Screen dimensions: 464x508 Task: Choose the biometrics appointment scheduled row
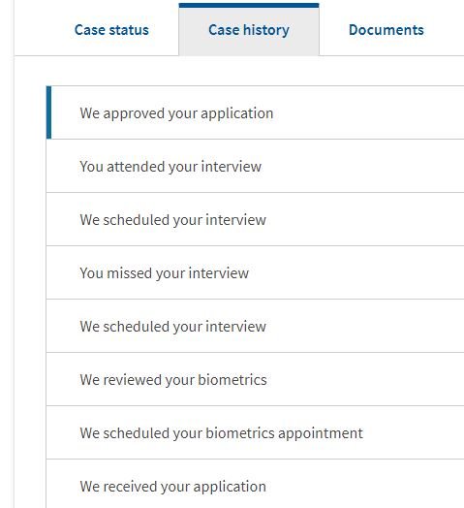(255, 432)
